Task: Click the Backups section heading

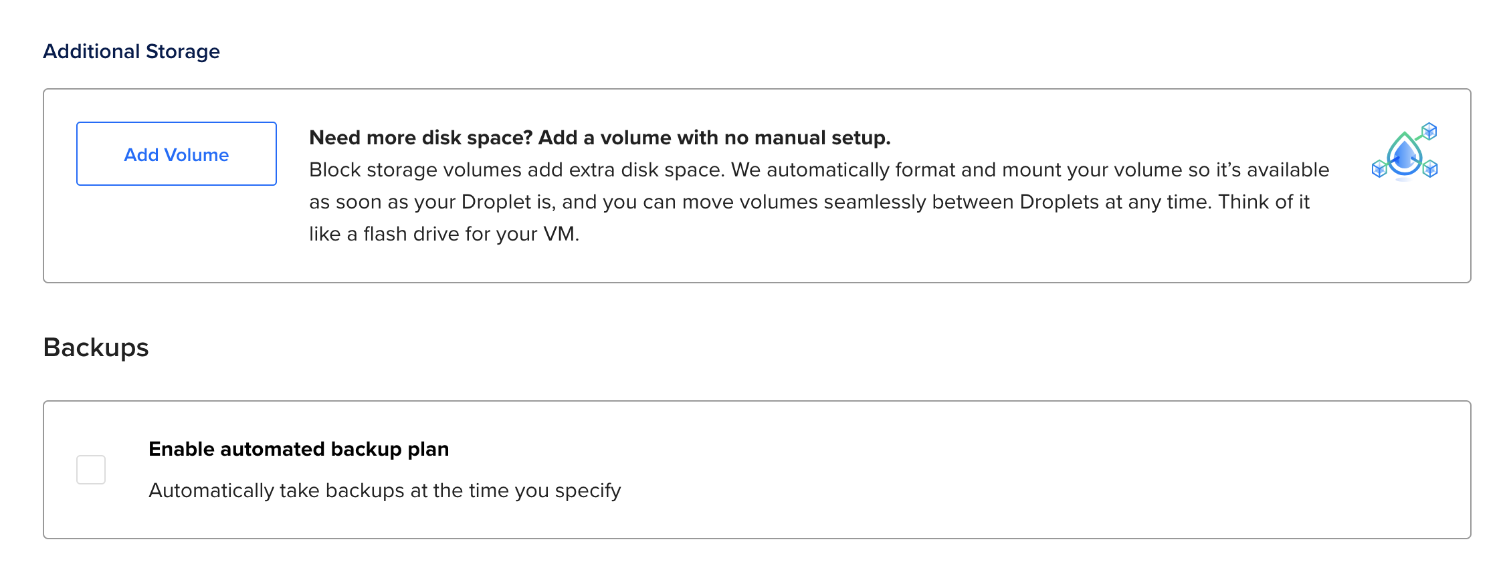Action: click(x=96, y=347)
